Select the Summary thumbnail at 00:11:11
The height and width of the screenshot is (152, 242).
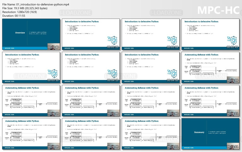pos(210,134)
